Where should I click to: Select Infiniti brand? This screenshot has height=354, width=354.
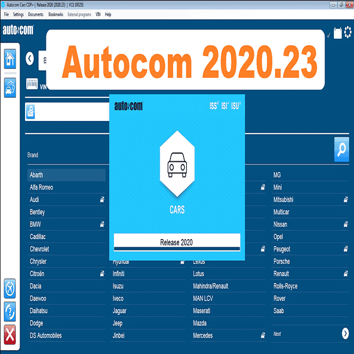[148, 273]
